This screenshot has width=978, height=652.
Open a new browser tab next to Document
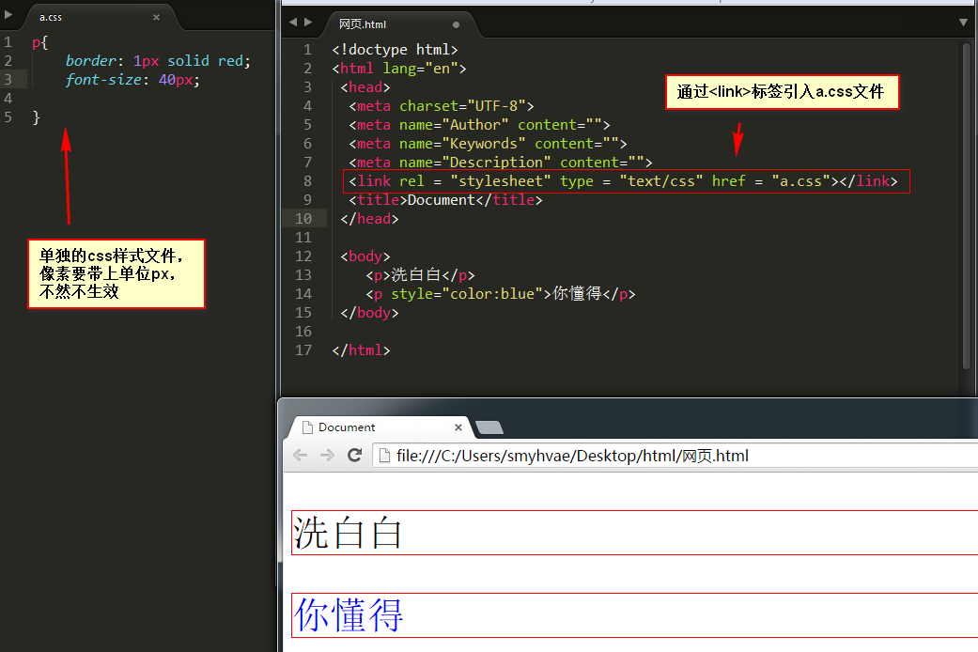[489, 427]
